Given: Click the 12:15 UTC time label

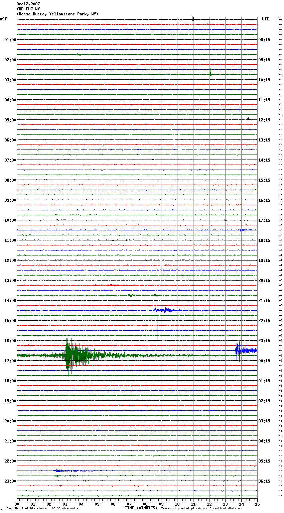Looking at the screenshot, I should [264, 120].
